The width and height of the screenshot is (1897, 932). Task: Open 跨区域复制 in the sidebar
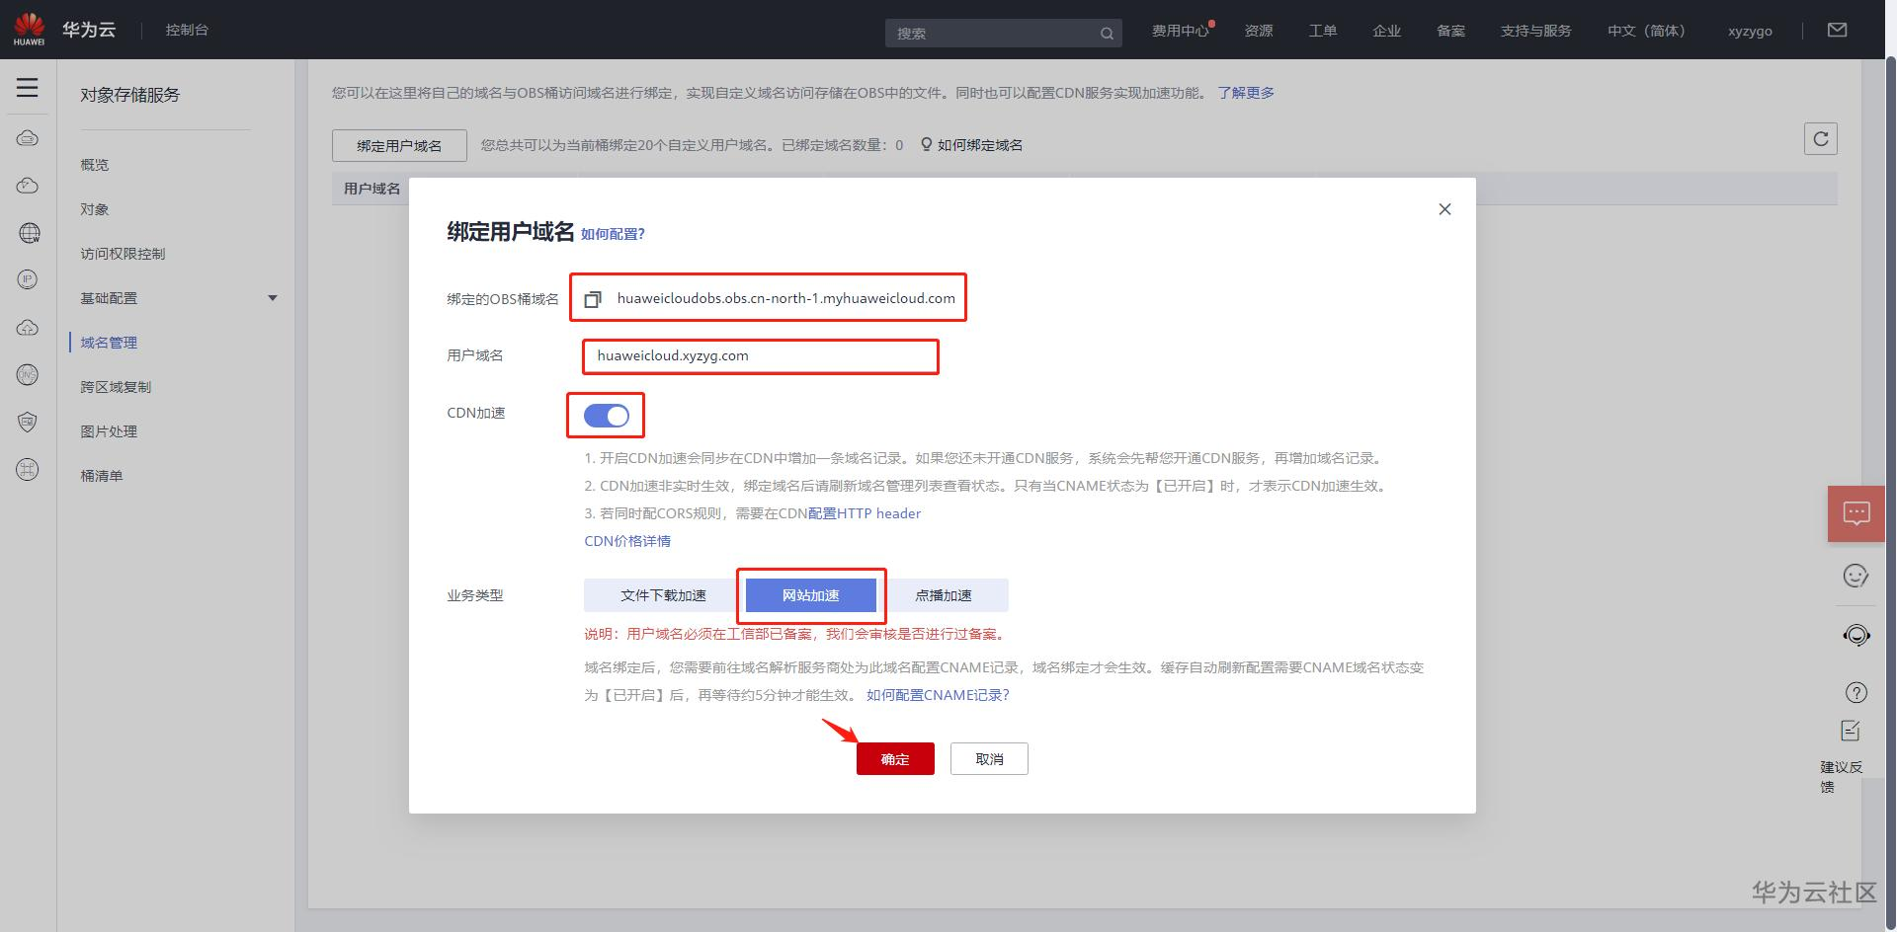[x=116, y=387]
